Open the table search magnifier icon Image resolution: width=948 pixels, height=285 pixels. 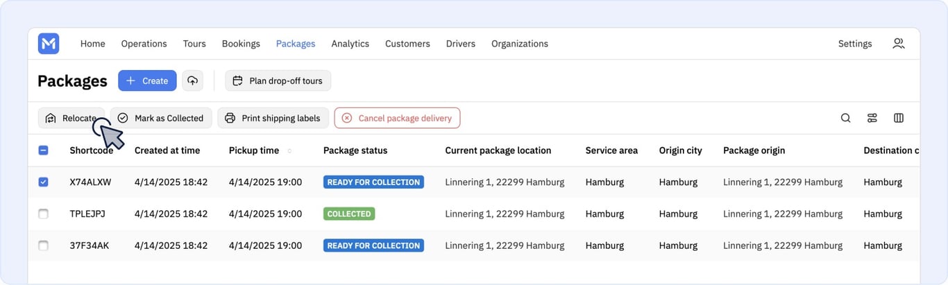[x=845, y=118]
